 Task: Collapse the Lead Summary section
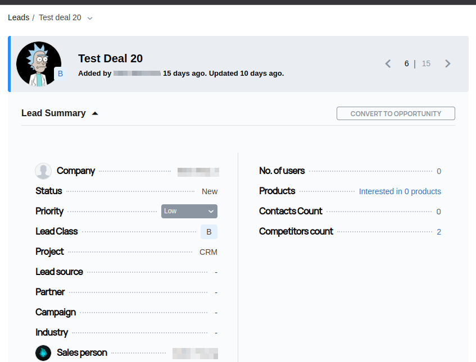(95, 113)
